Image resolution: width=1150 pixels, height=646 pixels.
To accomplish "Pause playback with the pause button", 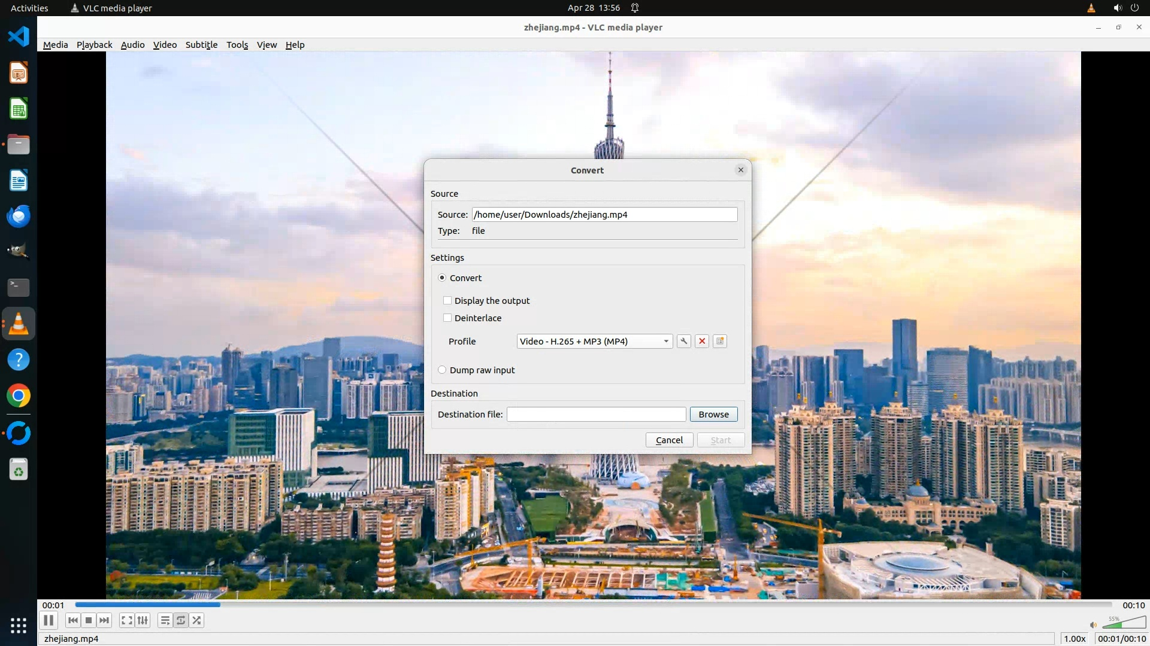I will [x=49, y=620].
